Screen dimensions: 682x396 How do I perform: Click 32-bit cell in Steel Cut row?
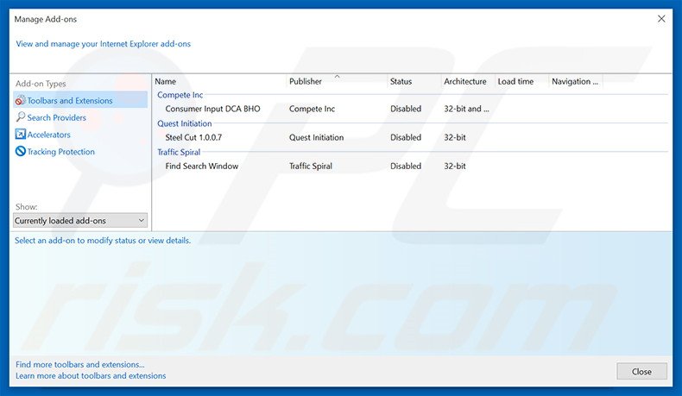[x=454, y=137]
